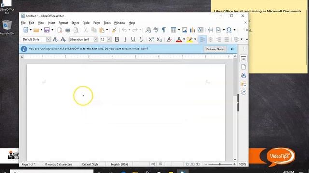Click the Clone Formatting brush icon
The image size is (309, 173).
point(114,30)
